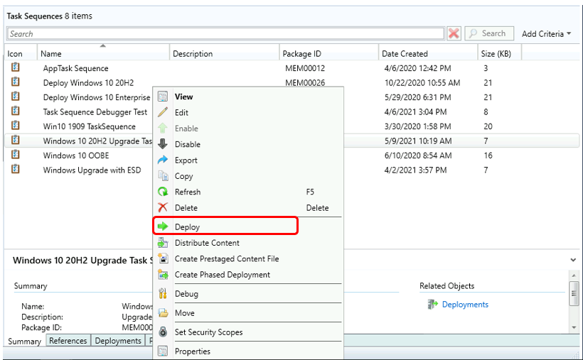
Task: Click the Search button
Action: pos(489,33)
